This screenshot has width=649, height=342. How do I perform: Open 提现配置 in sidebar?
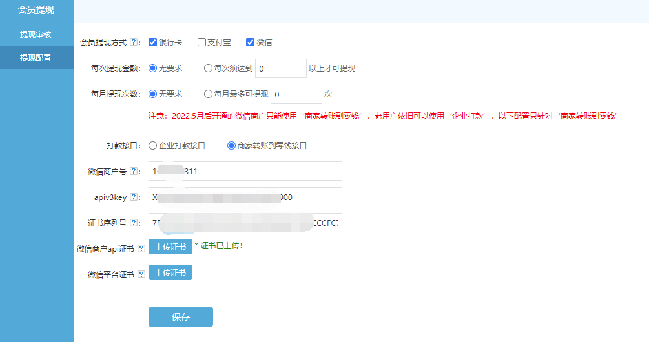click(x=36, y=58)
